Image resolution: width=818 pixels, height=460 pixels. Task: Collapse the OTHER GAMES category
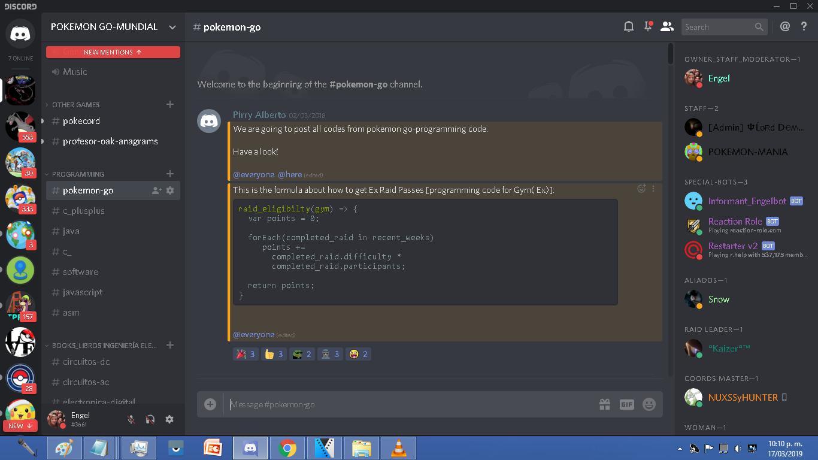(x=75, y=105)
